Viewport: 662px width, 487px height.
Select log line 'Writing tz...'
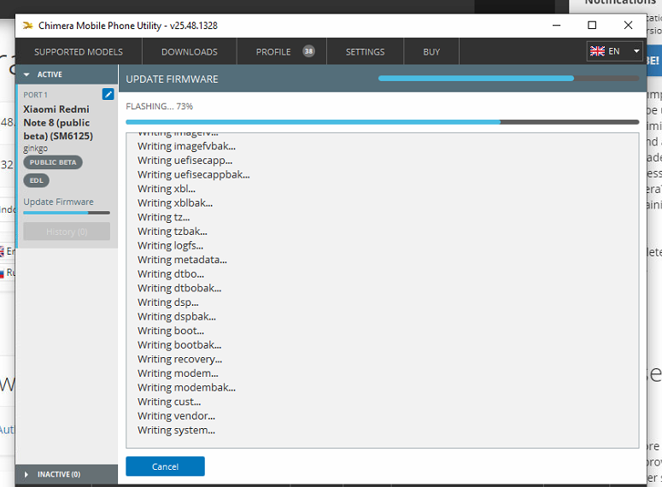pos(164,217)
